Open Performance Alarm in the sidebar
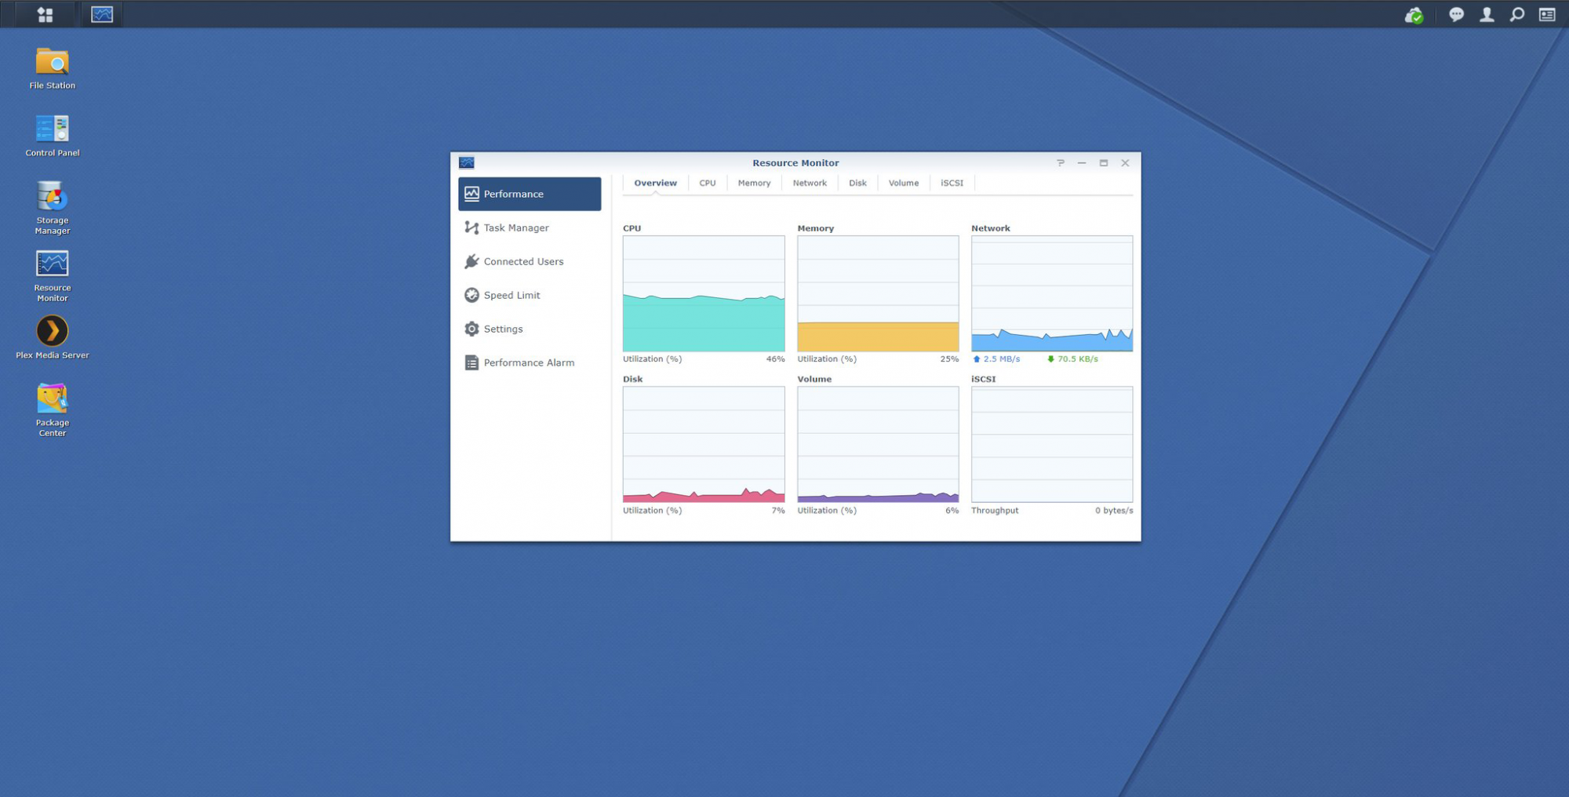The image size is (1569, 797). click(x=530, y=362)
